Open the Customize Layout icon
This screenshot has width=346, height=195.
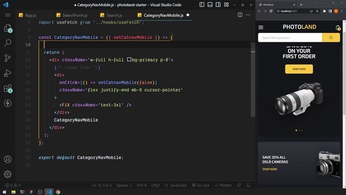[x=227, y=5]
